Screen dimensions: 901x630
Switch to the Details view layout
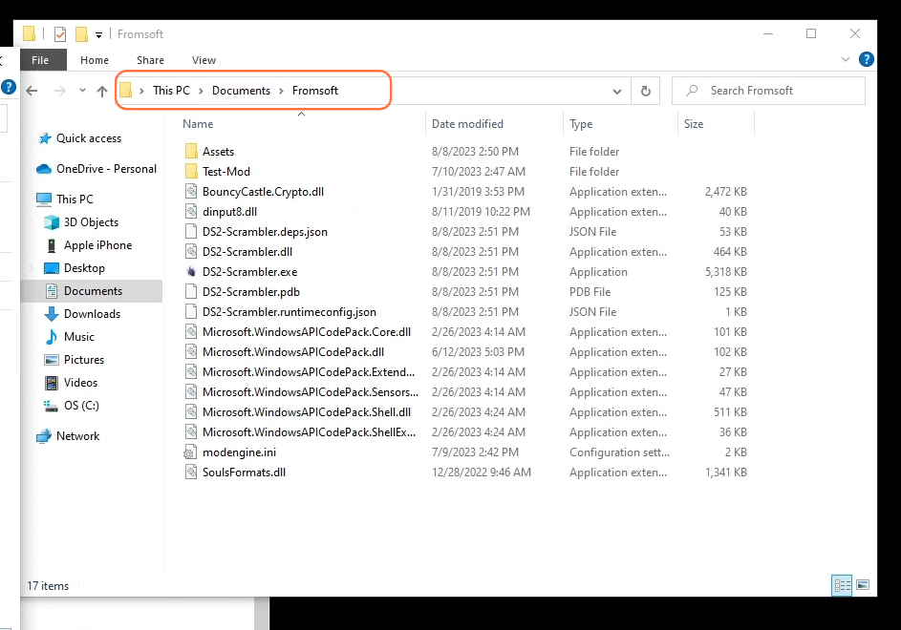coord(842,586)
